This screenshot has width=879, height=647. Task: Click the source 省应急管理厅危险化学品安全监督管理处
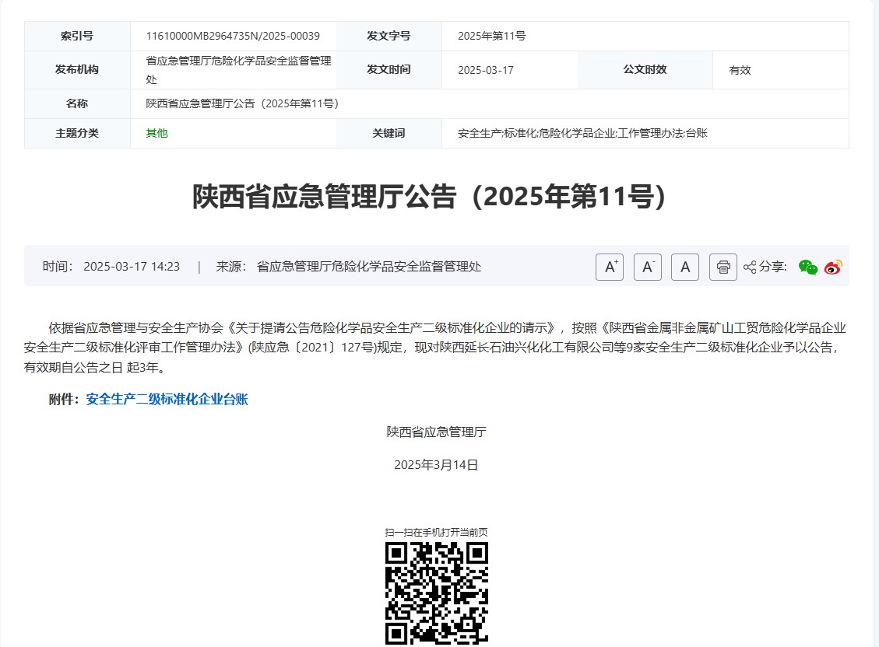(x=370, y=266)
